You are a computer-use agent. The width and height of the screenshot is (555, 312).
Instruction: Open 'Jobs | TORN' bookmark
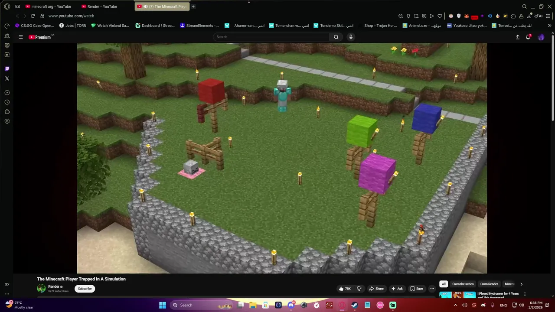72,26
